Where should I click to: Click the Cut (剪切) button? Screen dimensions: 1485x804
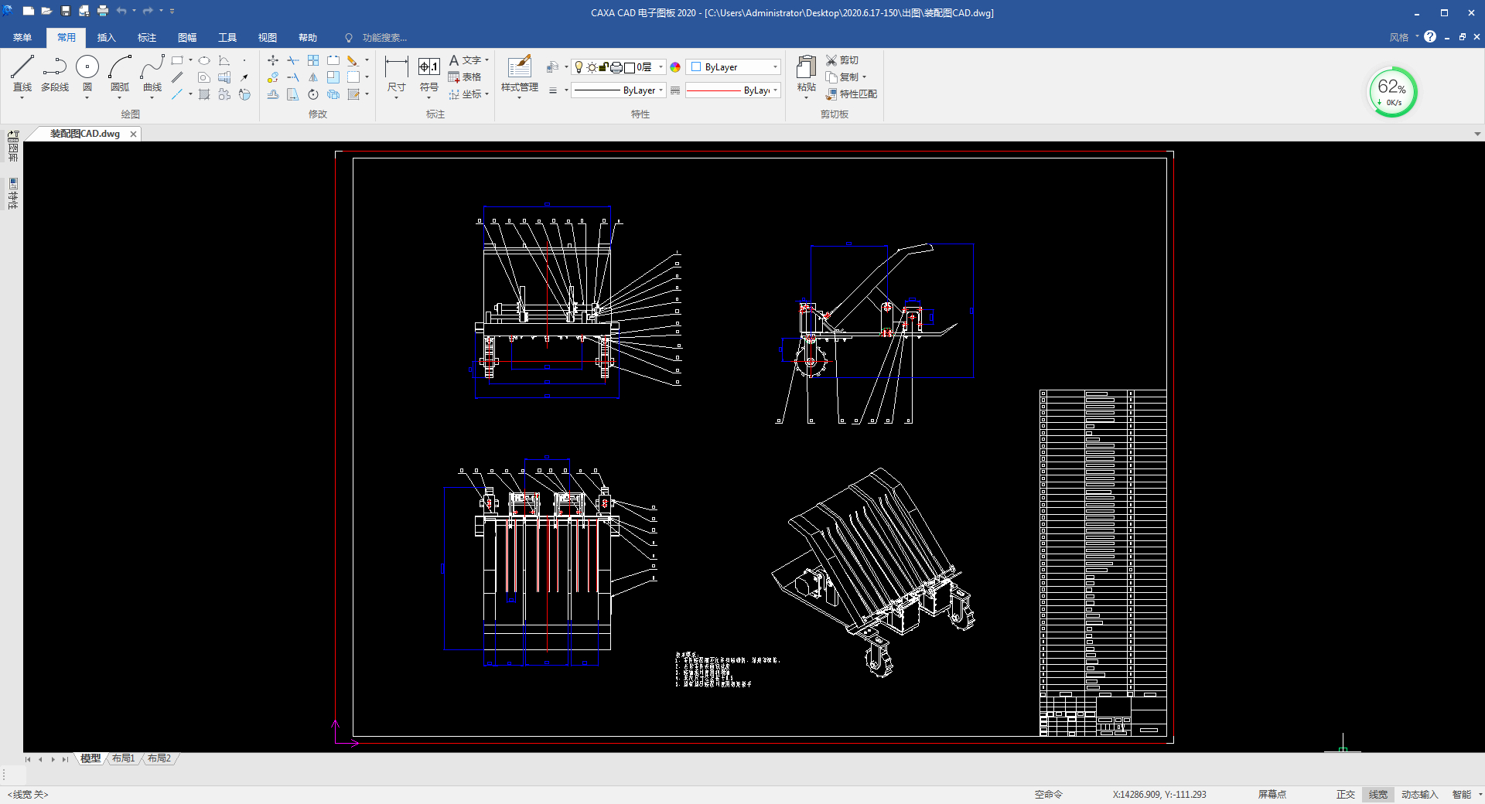coord(842,60)
